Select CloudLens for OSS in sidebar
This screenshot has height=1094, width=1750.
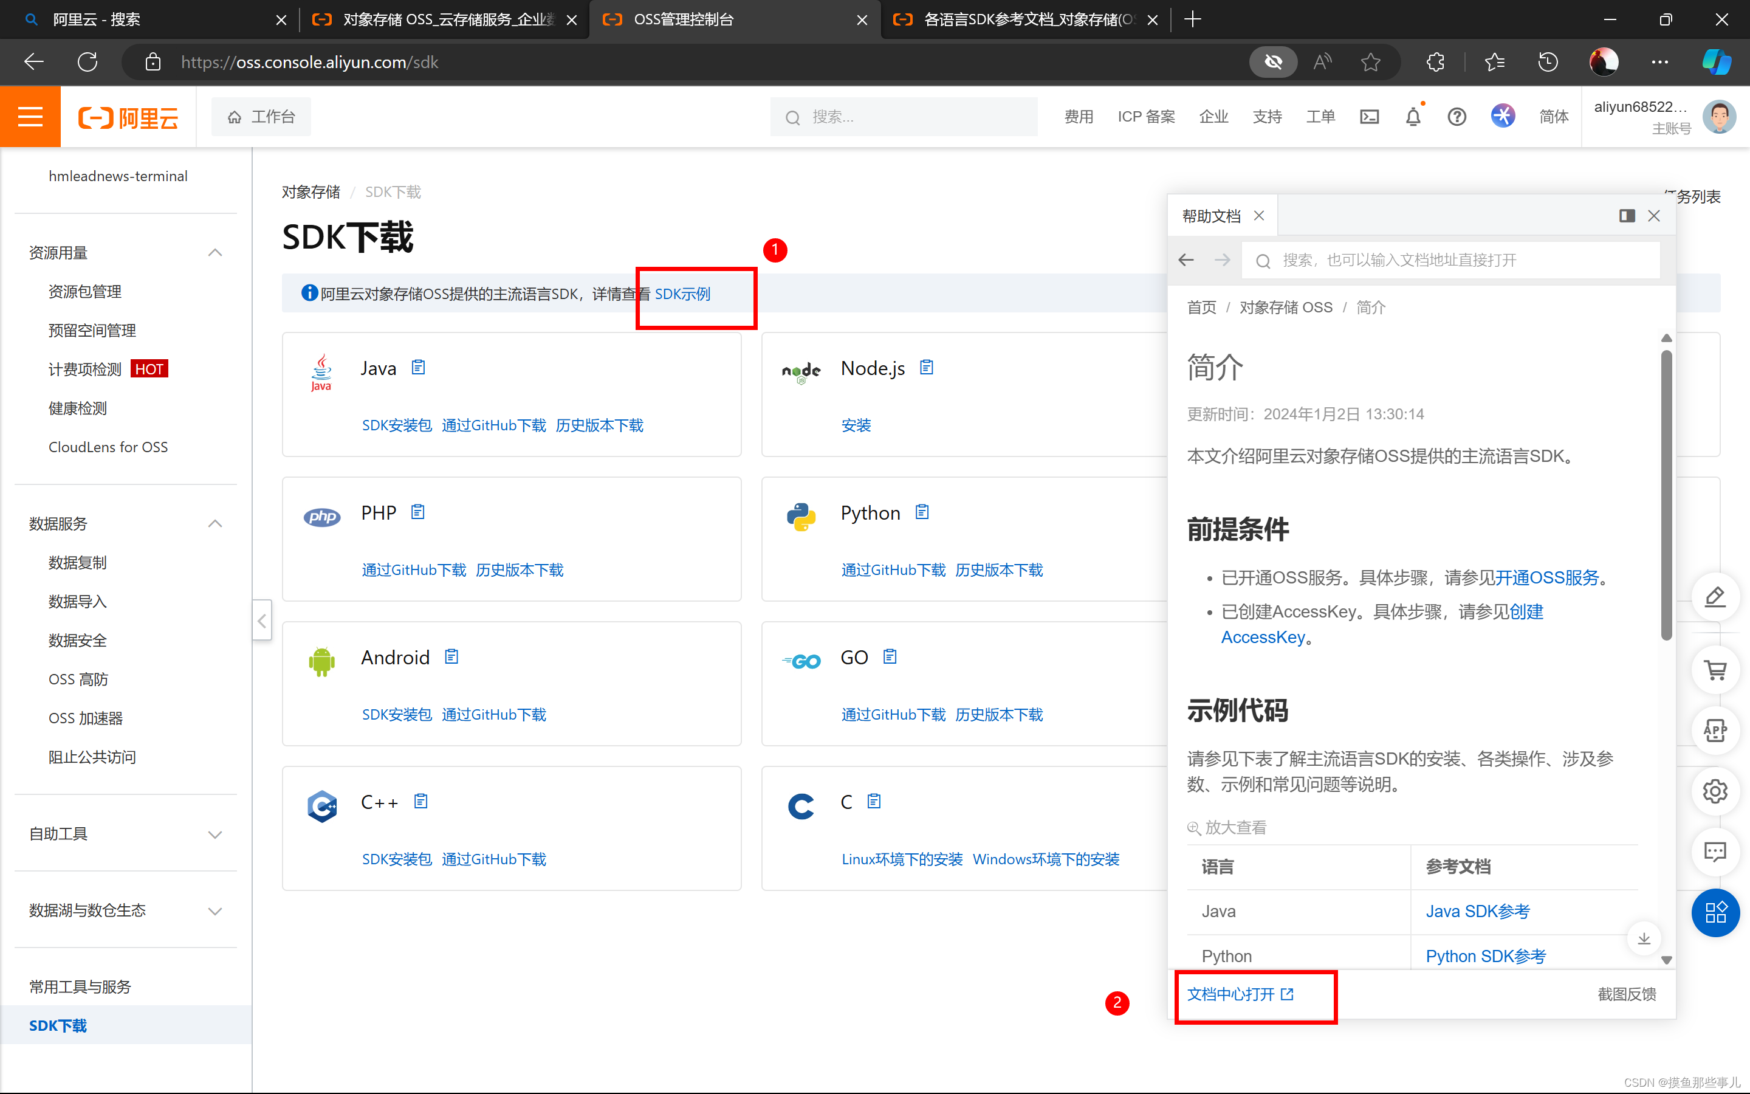point(108,447)
